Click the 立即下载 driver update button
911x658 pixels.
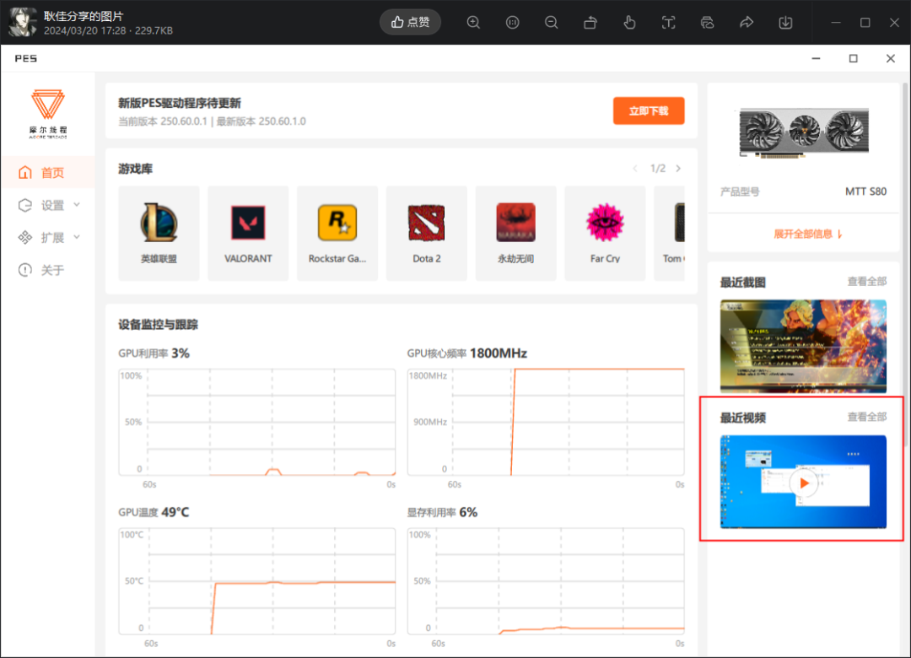648,111
